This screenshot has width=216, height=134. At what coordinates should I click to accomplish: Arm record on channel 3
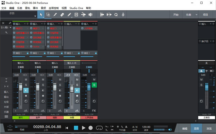click(x=60, y=96)
